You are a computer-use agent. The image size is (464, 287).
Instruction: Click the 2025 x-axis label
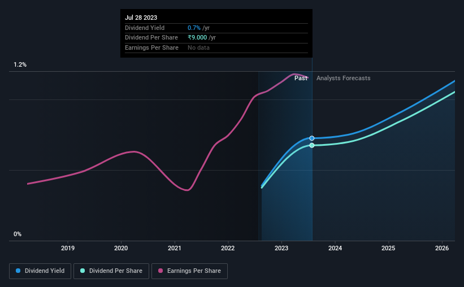click(x=388, y=248)
